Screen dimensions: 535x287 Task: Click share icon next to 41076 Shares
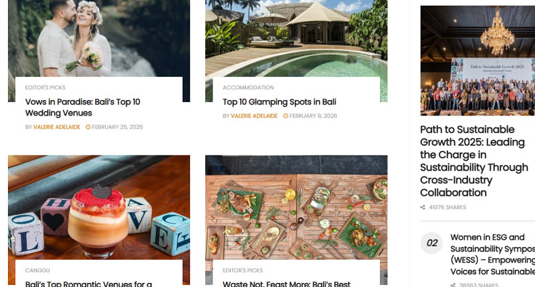click(x=423, y=208)
